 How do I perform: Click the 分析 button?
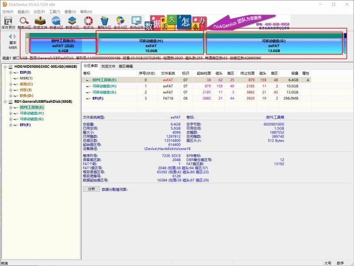coord(92,189)
